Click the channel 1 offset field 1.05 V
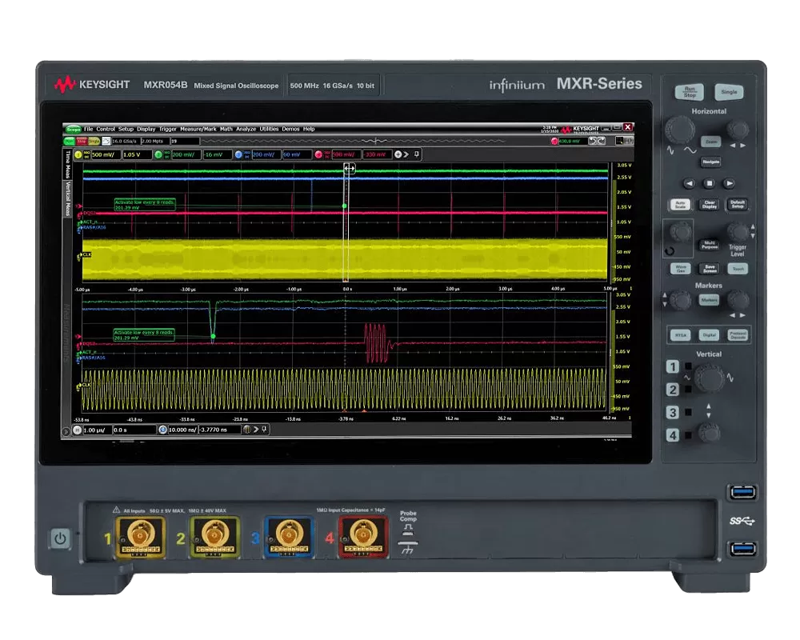This screenshot has height=640, width=800. coord(137,154)
